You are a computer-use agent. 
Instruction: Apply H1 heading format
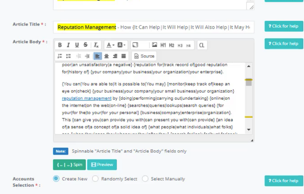tap(163, 45)
